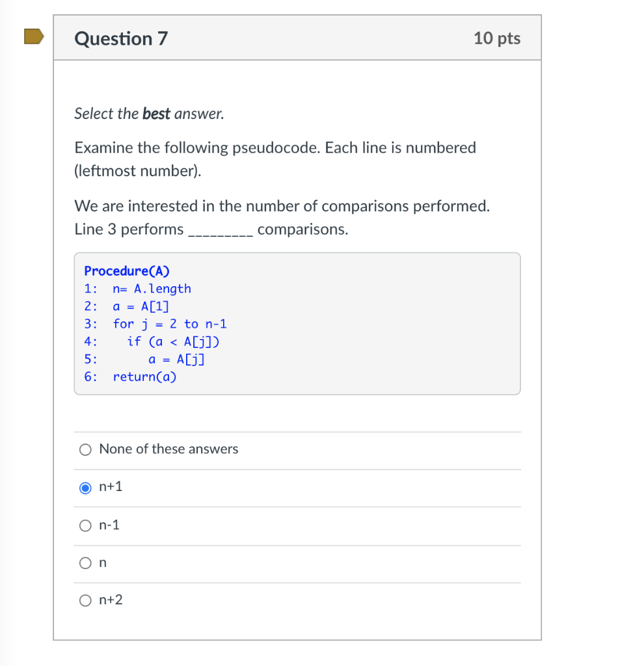Choose the "n-1" answer option

tap(85, 526)
